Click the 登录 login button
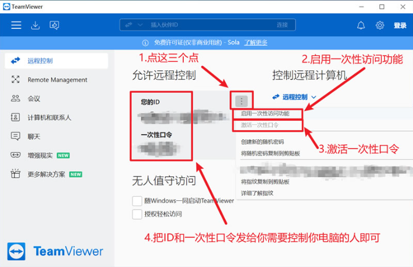Image resolution: width=413 pixels, height=267 pixels. tap(400, 25)
